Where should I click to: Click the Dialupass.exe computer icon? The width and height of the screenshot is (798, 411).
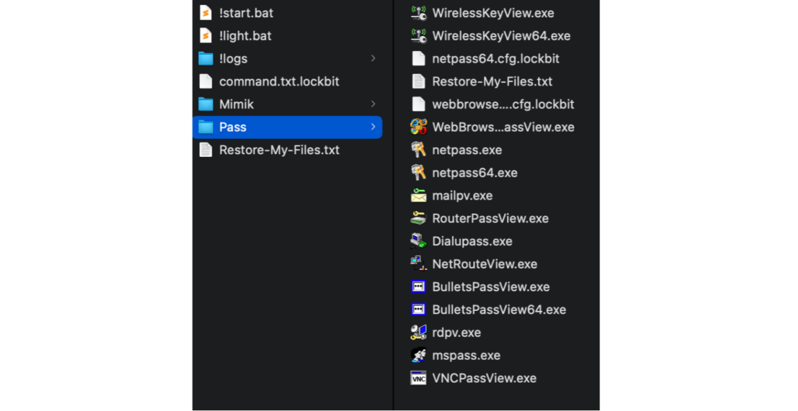418,241
